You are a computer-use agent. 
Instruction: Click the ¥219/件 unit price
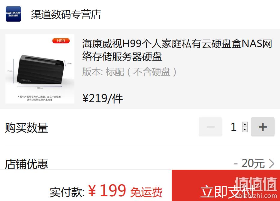coord(103,98)
